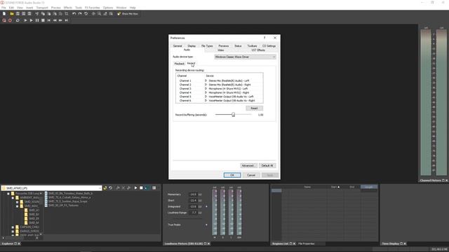Screen dimensions: 449x252
Task: Click the Show Me How button
Action: 128,14
